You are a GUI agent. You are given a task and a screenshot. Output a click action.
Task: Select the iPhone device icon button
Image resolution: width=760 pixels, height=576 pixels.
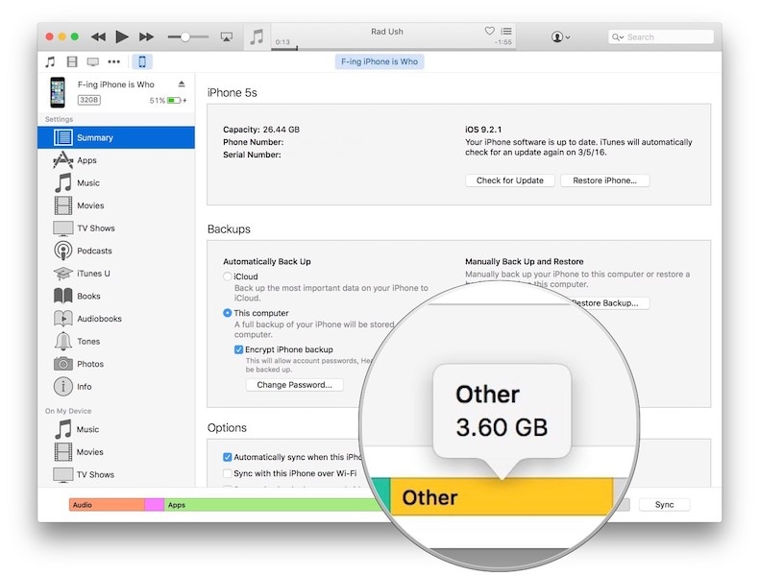click(142, 61)
